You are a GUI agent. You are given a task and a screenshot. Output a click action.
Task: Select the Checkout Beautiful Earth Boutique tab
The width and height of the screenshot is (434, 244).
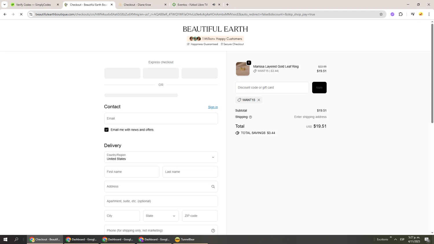(x=88, y=5)
